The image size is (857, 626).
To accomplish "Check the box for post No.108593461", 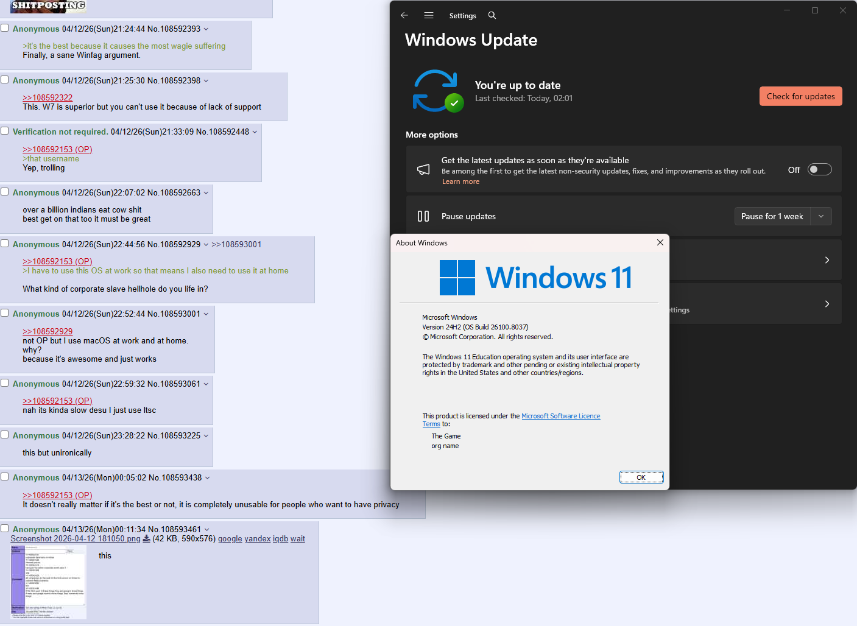I will [x=5, y=529].
